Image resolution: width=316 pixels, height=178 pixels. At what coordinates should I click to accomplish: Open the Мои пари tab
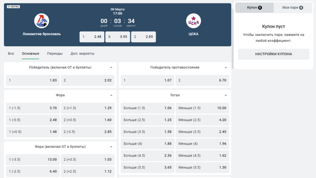coord(293,8)
